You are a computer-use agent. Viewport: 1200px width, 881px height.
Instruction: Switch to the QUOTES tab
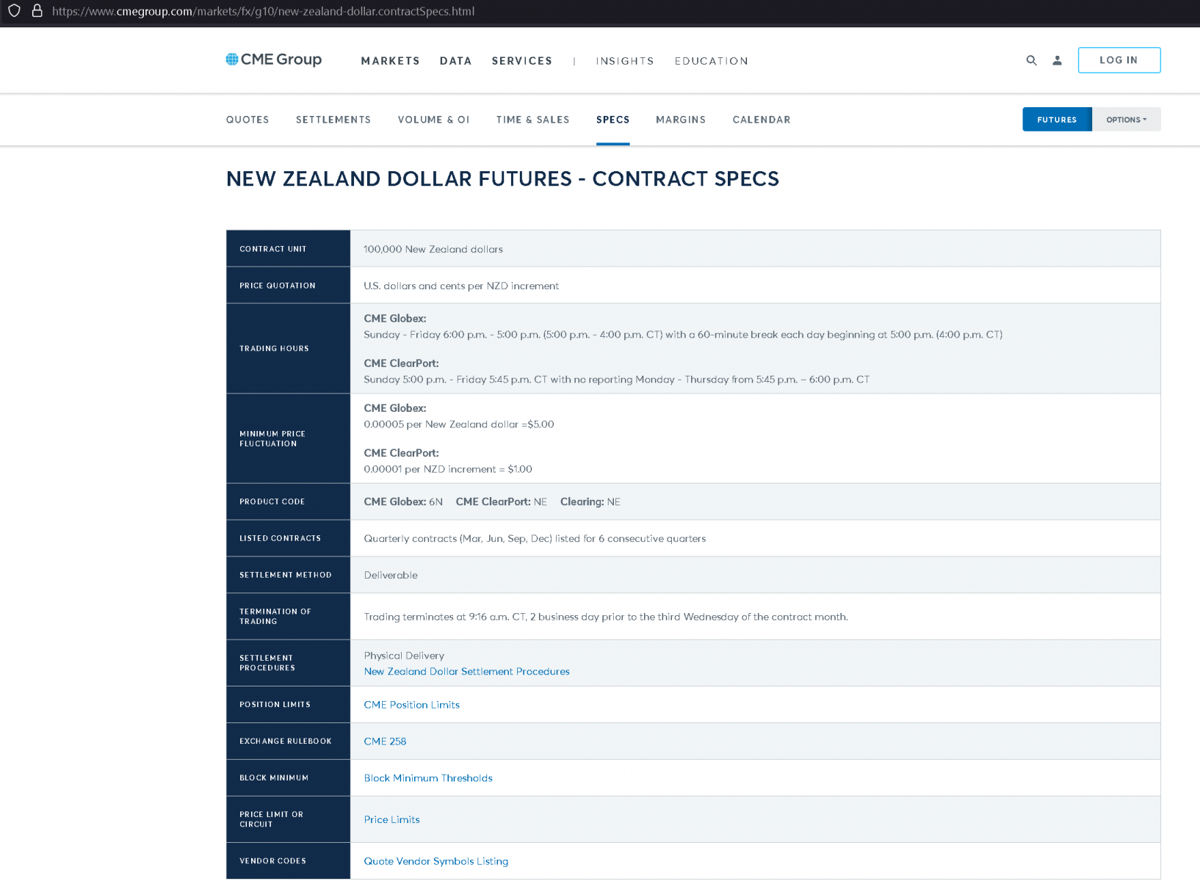point(247,119)
